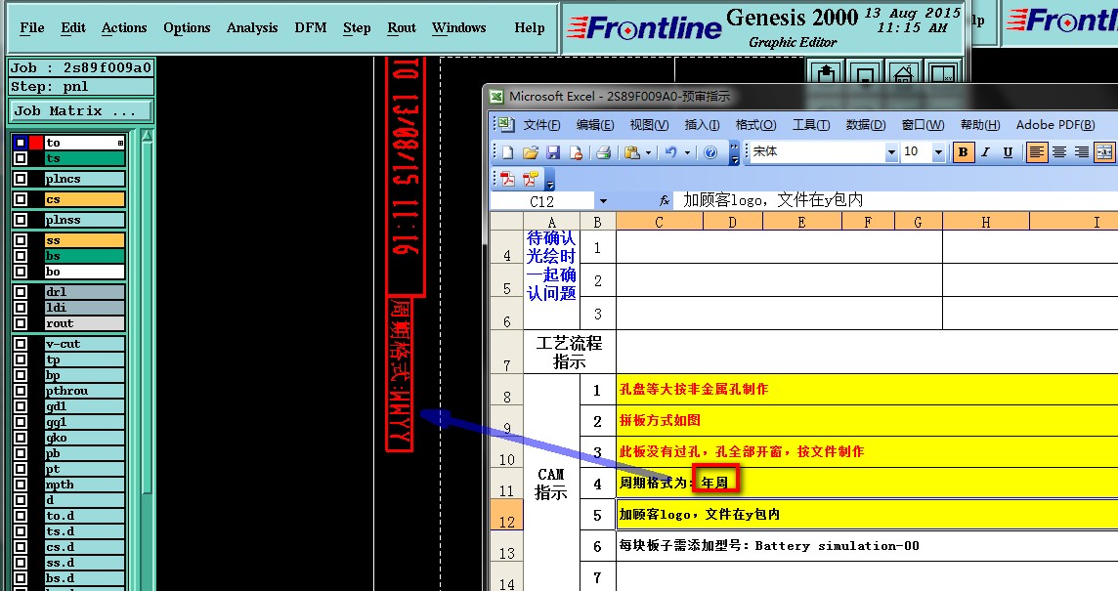This screenshot has height=591, width=1118.
Task: Open the font size dropdown arrow
Action: click(x=938, y=151)
